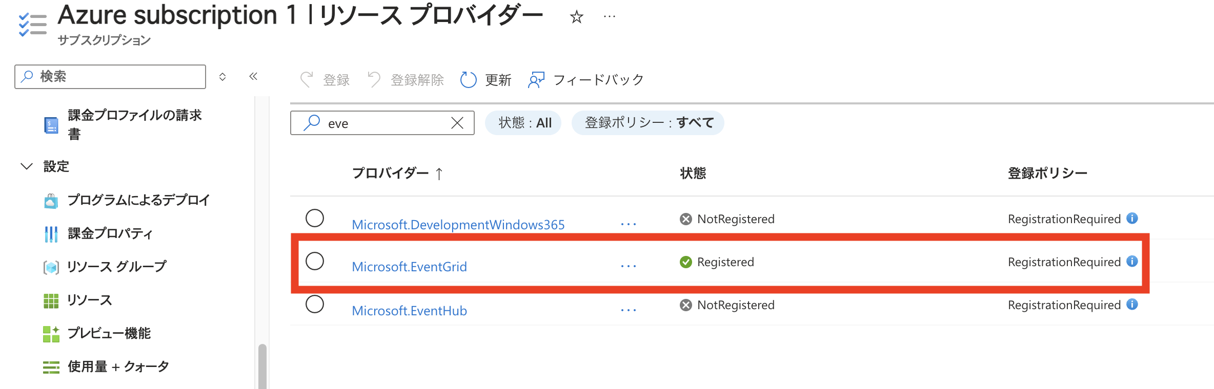This screenshot has height=389, width=1214.
Task: Click the 登録解除 unregister toolbar button
Action: click(406, 80)
